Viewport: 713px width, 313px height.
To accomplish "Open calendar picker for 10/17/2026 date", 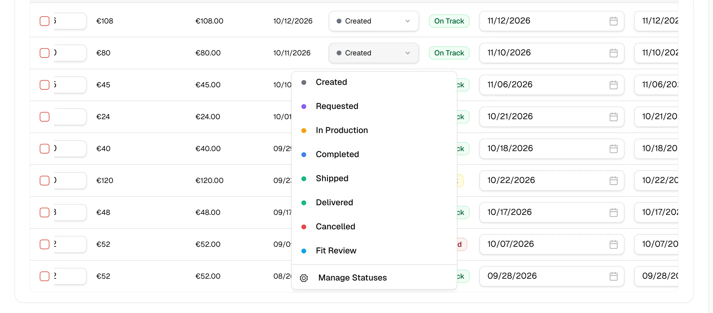I will [613, 212].
